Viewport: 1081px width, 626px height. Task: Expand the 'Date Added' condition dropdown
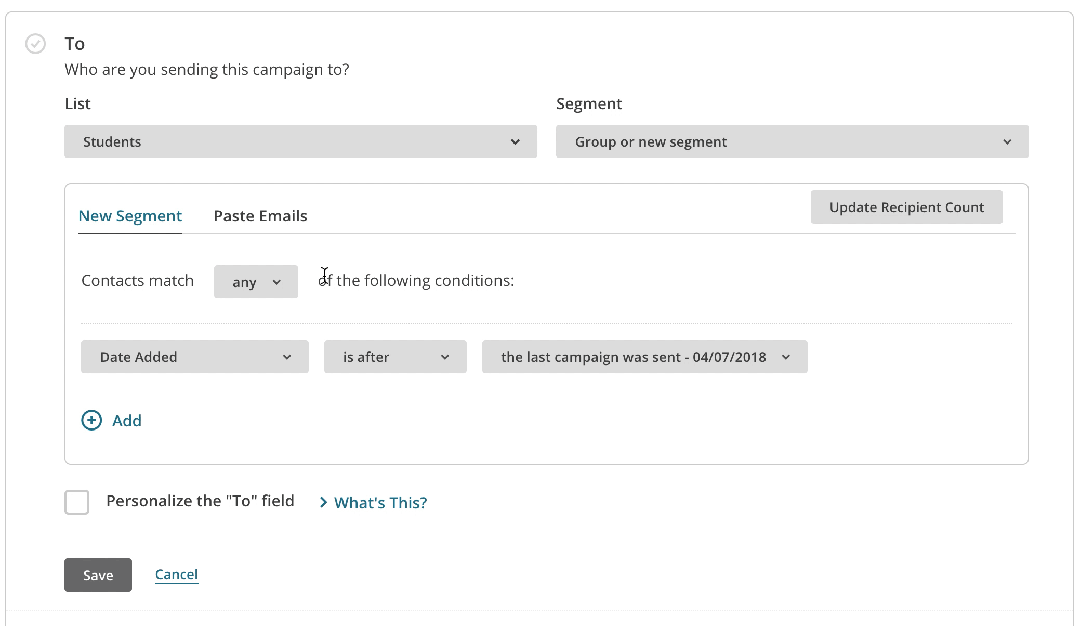point(194,357)
